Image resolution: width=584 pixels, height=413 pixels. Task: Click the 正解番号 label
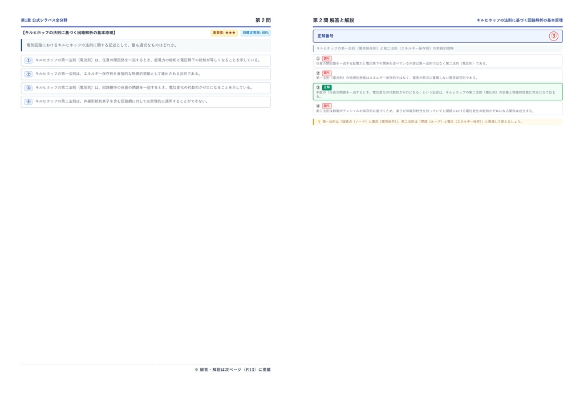326,36
